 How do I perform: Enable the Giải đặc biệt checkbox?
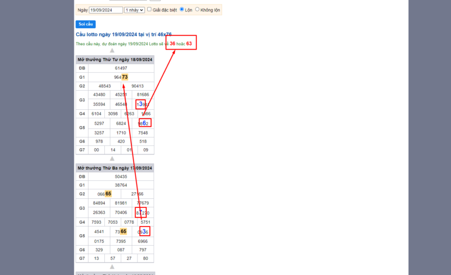click(x=150, y=10)
